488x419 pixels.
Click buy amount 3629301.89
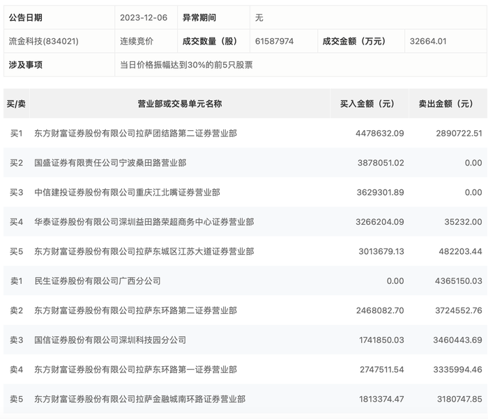click(x=381, y=192)
